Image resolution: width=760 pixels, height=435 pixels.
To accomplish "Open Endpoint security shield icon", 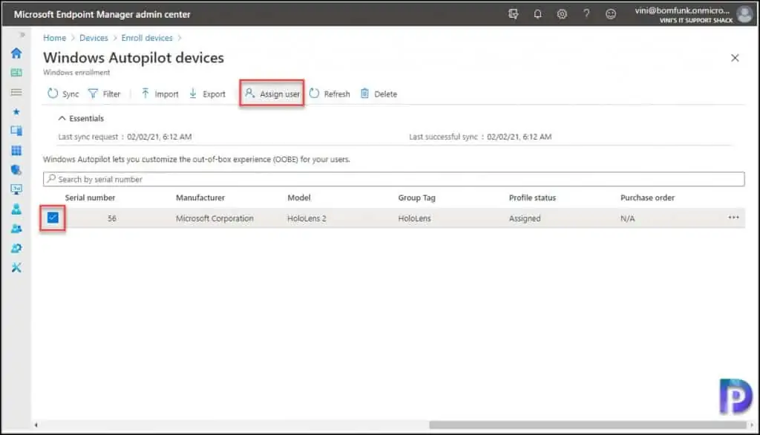I will 16,170.
